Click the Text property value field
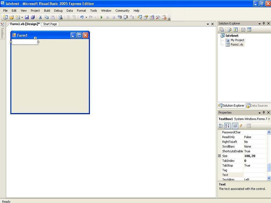The height and width of the screenshot is (203, 271). 255,175
